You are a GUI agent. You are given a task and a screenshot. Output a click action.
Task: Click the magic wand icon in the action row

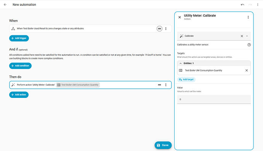pyautogui.click(x=13, y=85)
